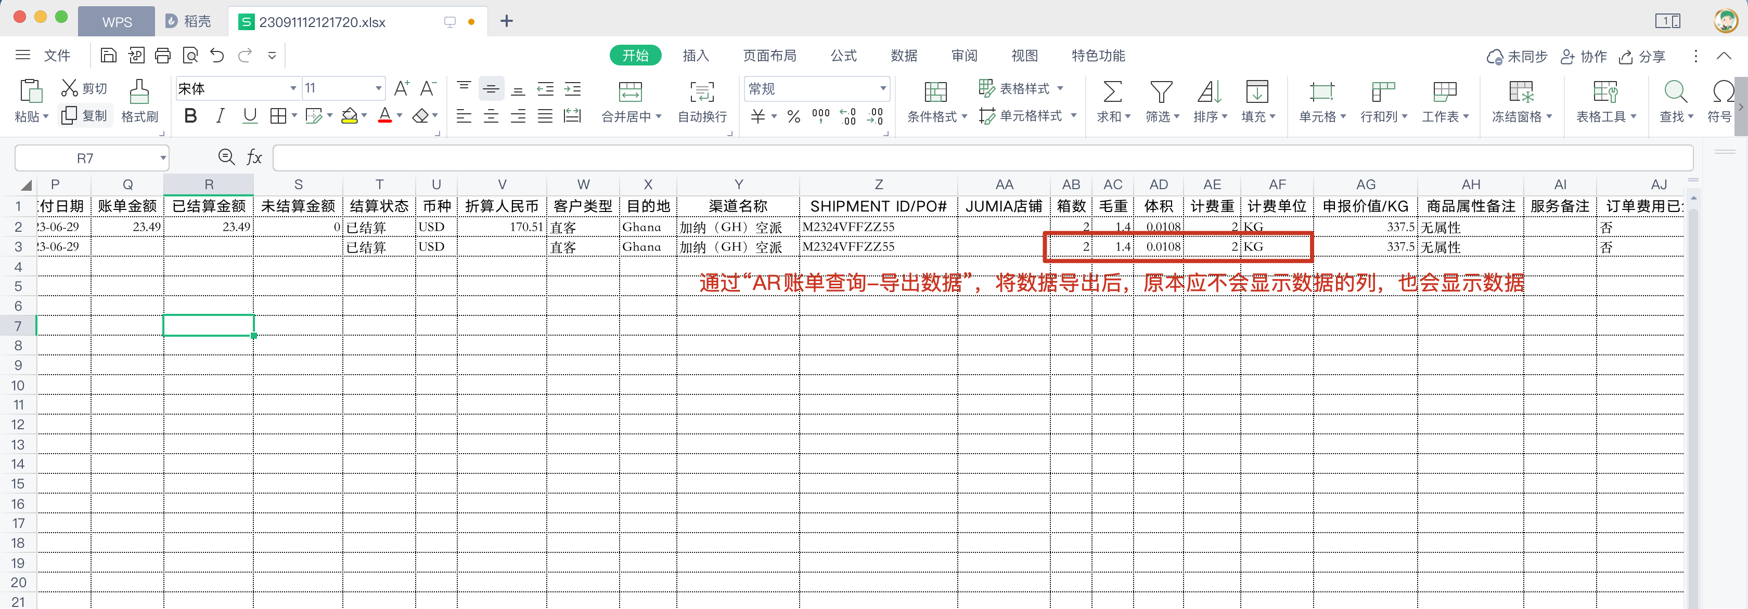The height and width of the screenshot is (609, 1748).
Task: Click the AutoSum (求和) sigma icon
Action: tap(1112, 92)
